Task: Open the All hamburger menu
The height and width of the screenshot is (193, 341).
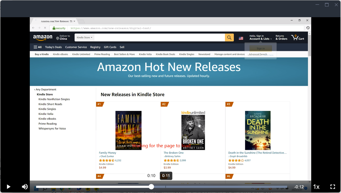Action: (x=38, y=47)
